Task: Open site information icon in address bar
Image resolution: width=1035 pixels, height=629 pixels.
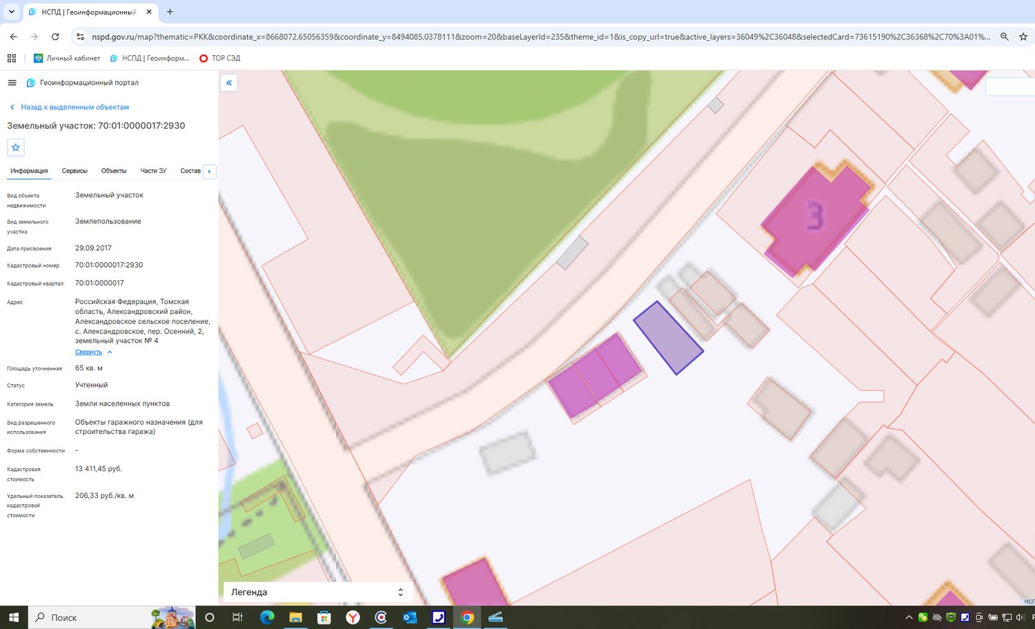Action: (80, 37)
